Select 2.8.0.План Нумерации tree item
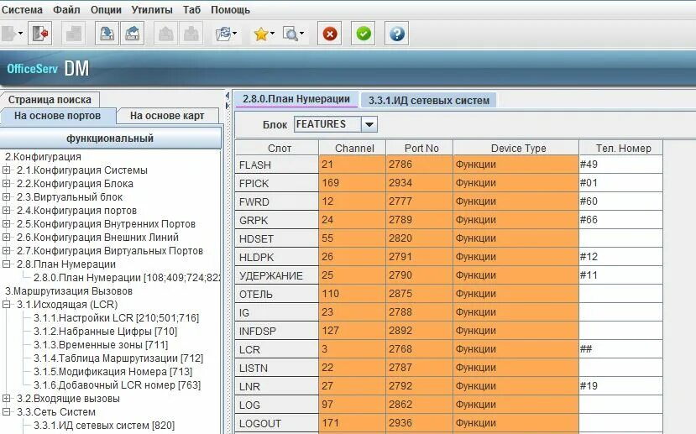Screen dimensions: 696x434 pyautogui.click(x=127, y=278)
